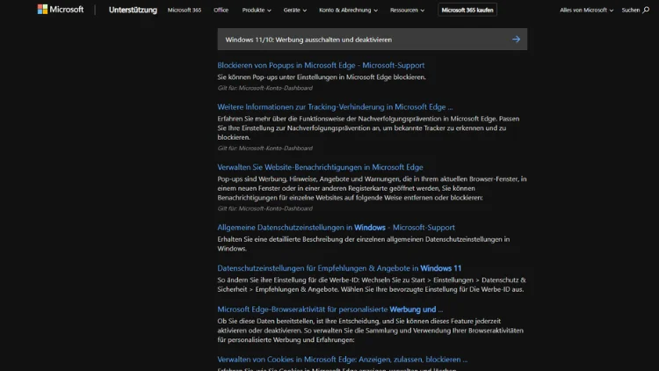This screenshot has height=371, width=659.
Task: Open Unterstützung home link
Action: pyautogui.click(x=133, y=10)
